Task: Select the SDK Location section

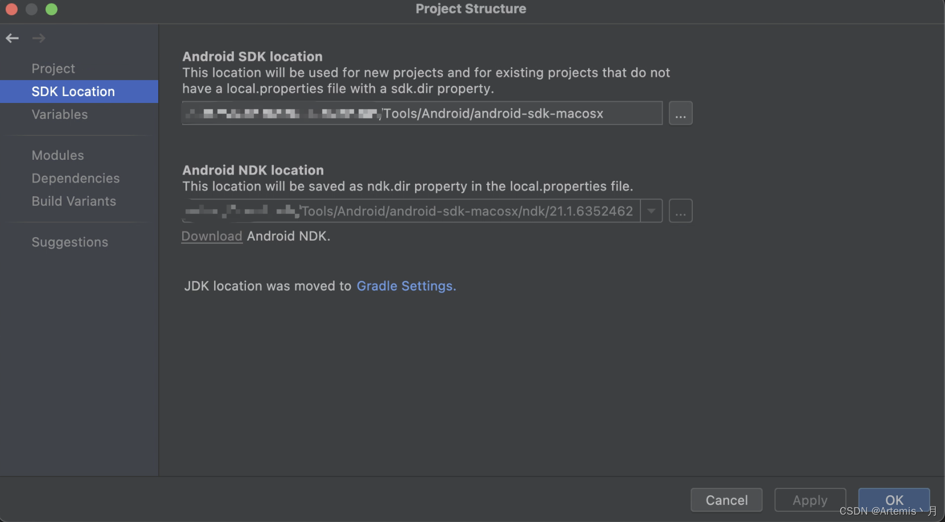Action: pyautogui.click(x=73, y=91)
